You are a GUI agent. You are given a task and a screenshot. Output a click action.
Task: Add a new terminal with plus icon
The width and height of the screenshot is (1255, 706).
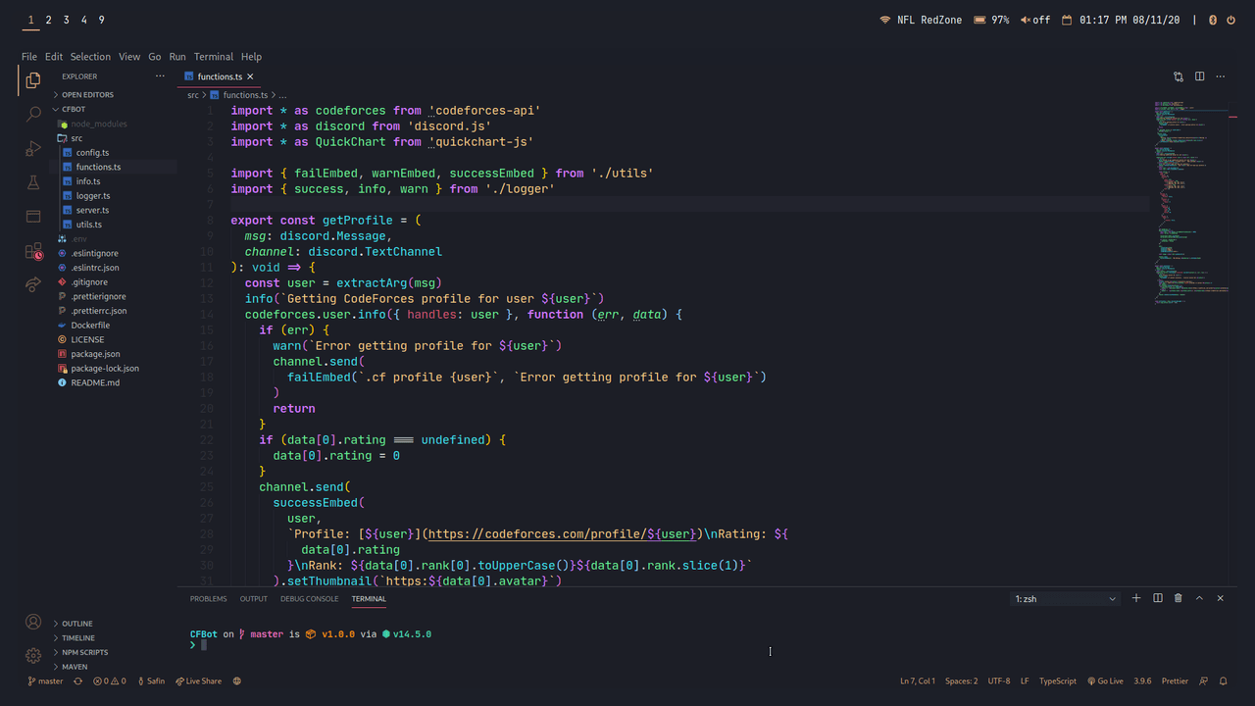pyautogui.click(x=1136, y=598)
